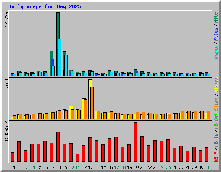Click the day 14 axis label
The image size is (221, 172).
(x=97, y=167)
